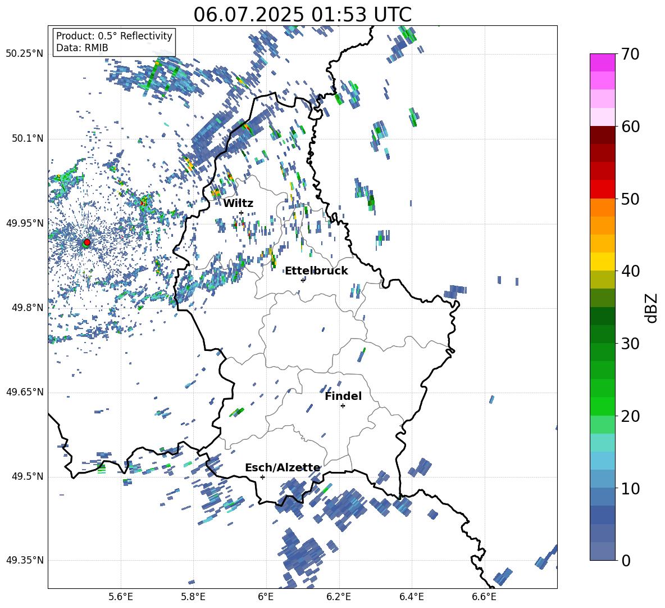Screen dimensions: 665x608
Task: Click the Wiltz station cross marker
Action: click(242, 213)
